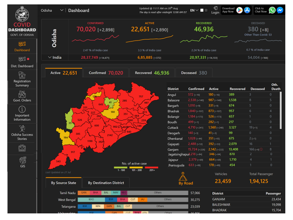Open WhatsApp chat icon
The image size is (293, 220).
[x=272, y=10]
